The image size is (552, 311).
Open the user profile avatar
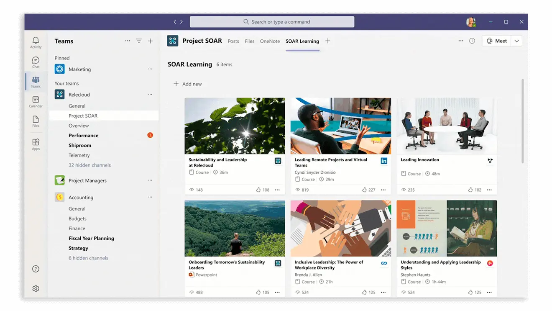(x=471, y=22)
